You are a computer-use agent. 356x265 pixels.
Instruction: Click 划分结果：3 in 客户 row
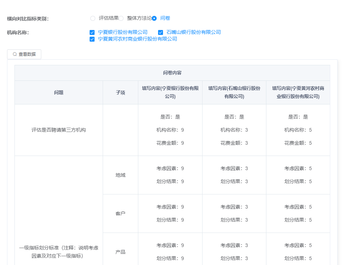point(234,220)
